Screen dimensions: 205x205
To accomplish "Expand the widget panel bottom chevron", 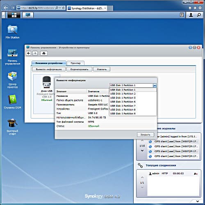I will point(198,201).
